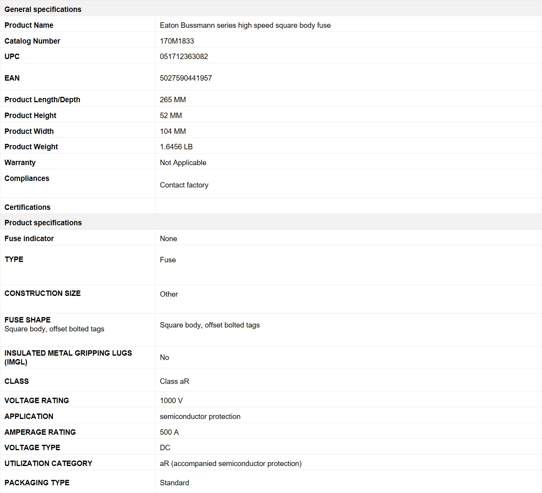Click the PACKAGING TYPE Standard value
The width and height of the screenshot is (542, 493).
174,483
